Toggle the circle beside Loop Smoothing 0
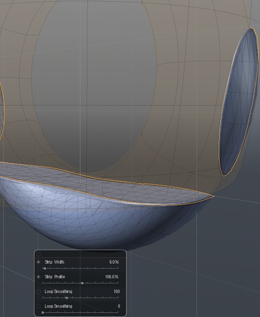Image resolution: width=260 pixels, height=317 pixels. 39,306
